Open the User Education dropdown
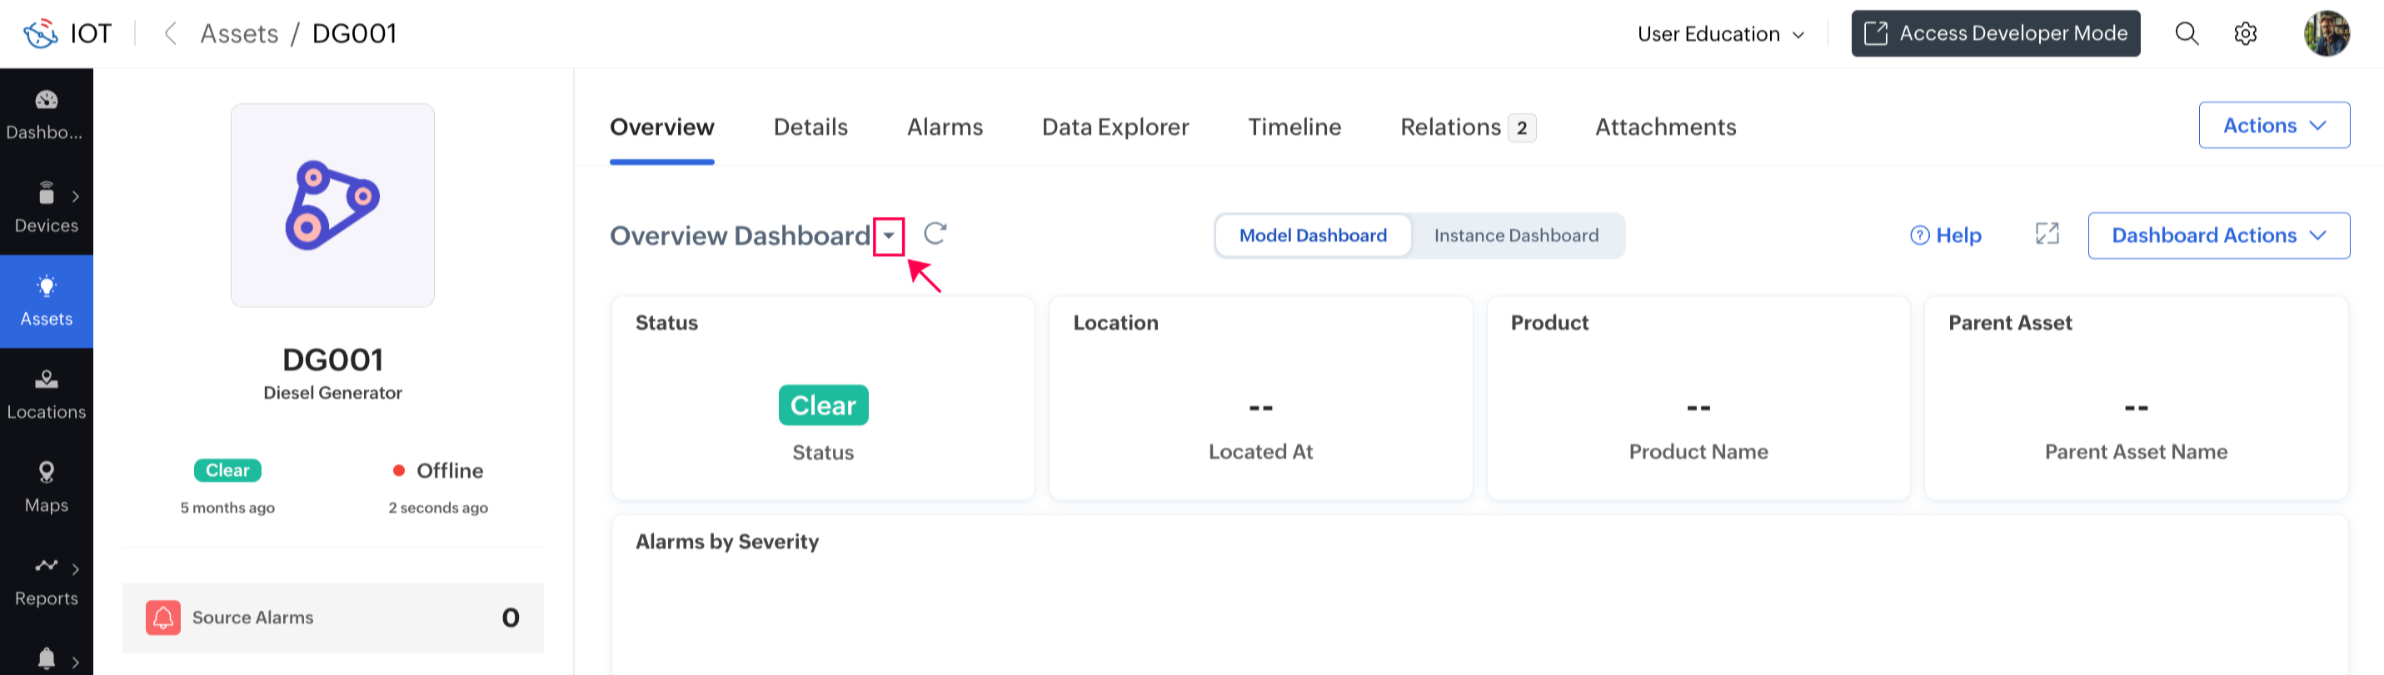This screenshot has width=2384, height=675. (x=1719, y=34)
